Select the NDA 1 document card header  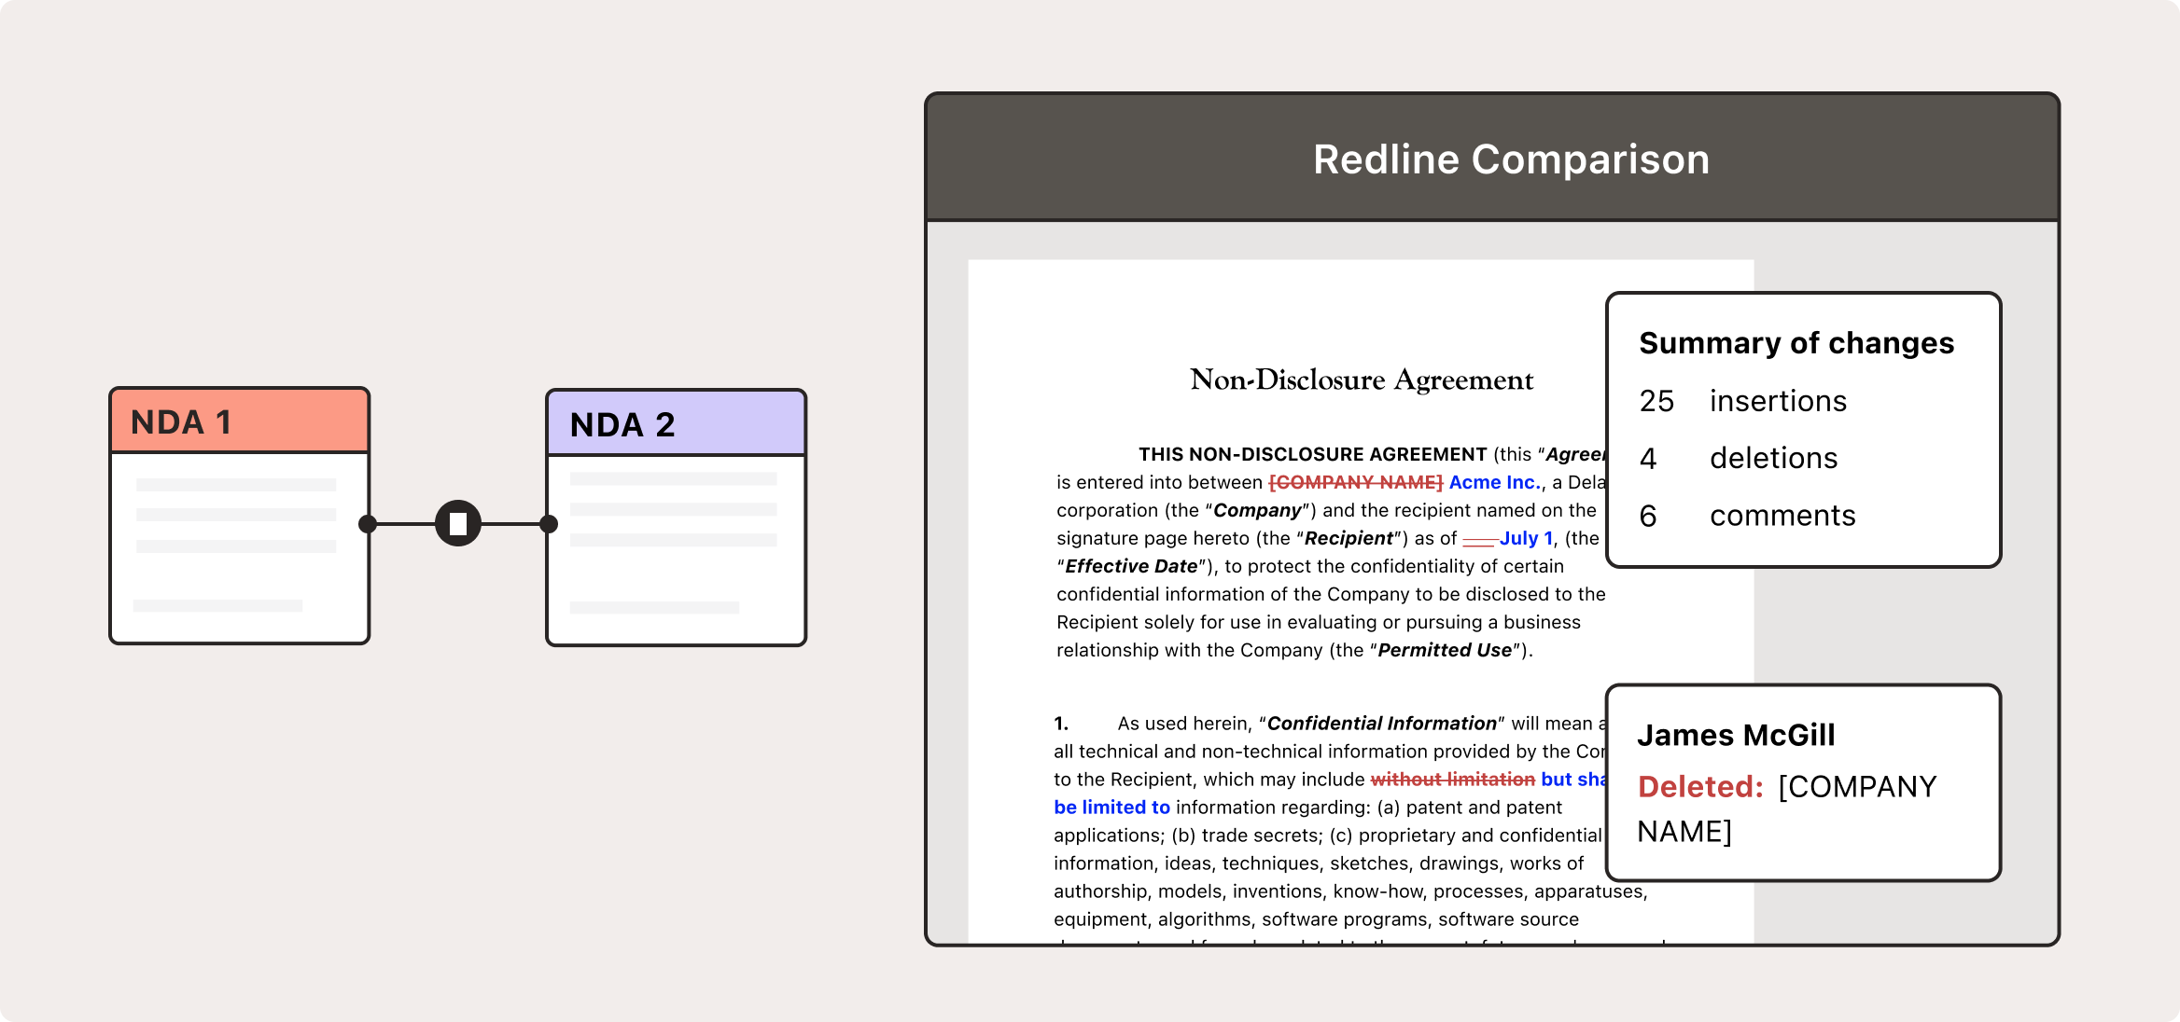point(240,421)
